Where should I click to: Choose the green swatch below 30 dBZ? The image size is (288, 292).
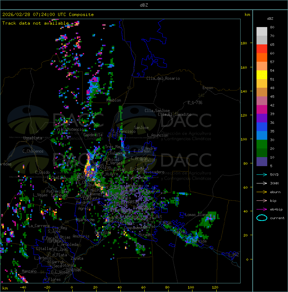[262, 144]
